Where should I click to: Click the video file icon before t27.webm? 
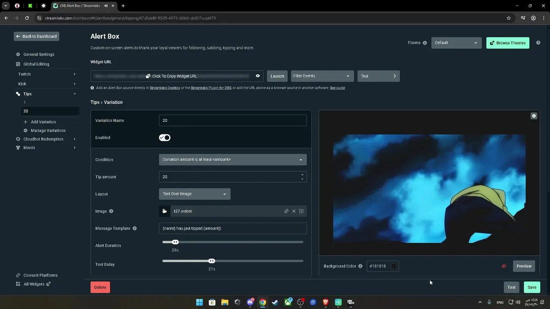click(x=165, y=211)
